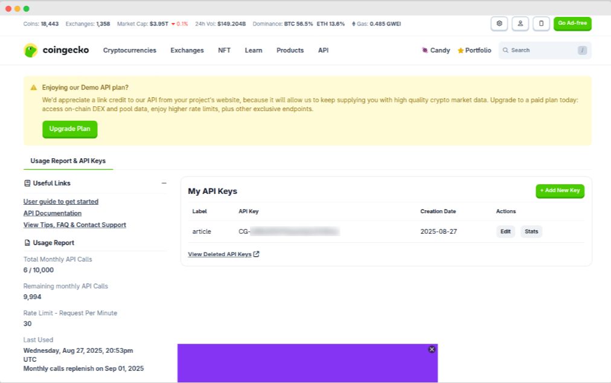Click Add New Key button

[x=560, y=191]
